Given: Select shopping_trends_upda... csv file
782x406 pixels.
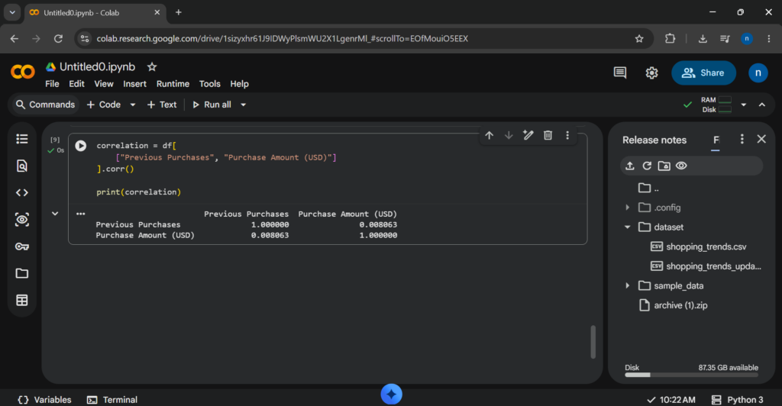Looking at the screenshot, I should click(706, 266).
